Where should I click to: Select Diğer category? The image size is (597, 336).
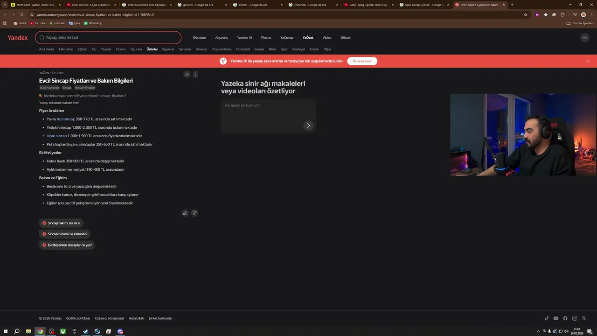tap(327, 49)
